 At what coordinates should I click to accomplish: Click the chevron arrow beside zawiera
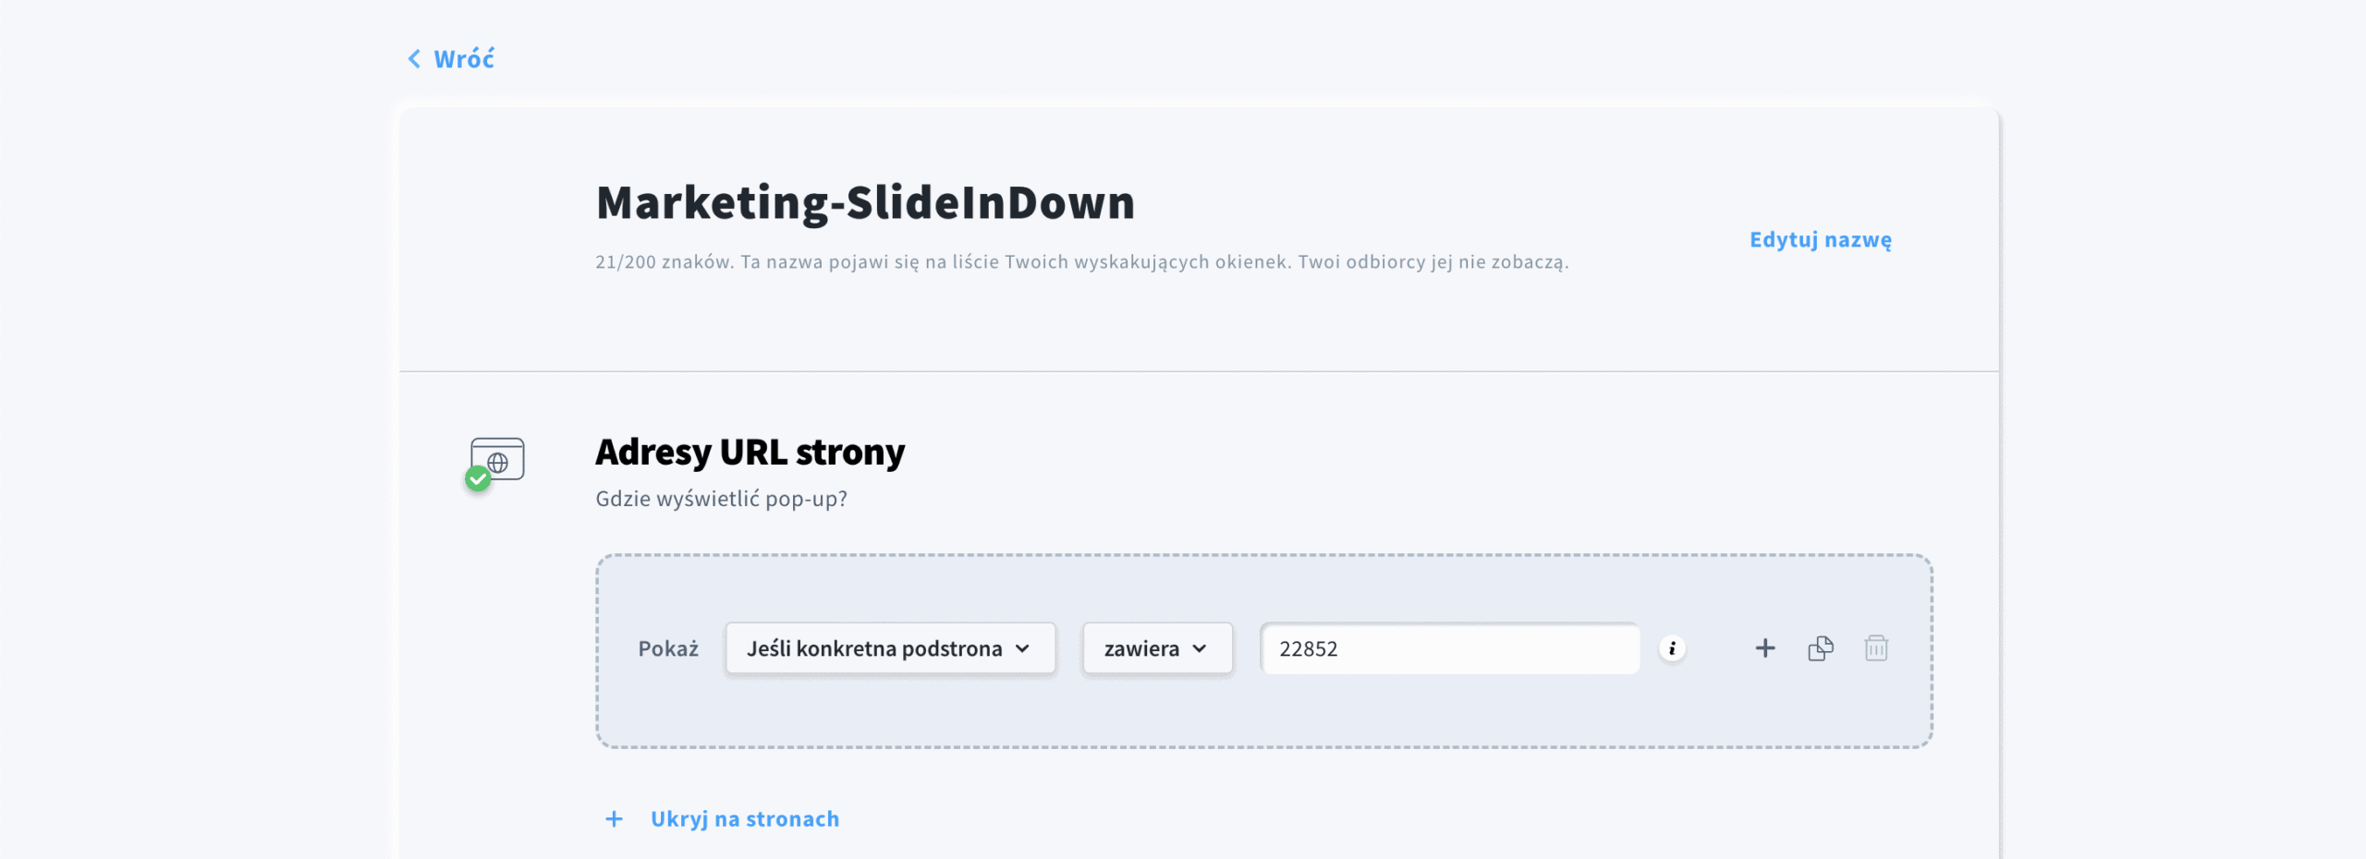click(x=1200, y=648)
